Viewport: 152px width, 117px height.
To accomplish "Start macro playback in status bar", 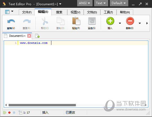I will pos(4,113).
